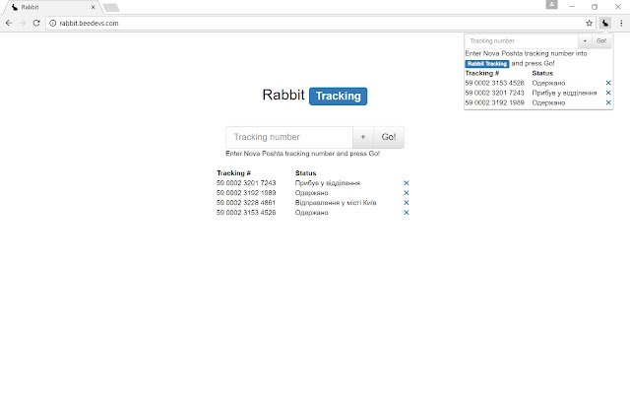Click 'Прибув у відділення' status in popup

pos(564,93)
